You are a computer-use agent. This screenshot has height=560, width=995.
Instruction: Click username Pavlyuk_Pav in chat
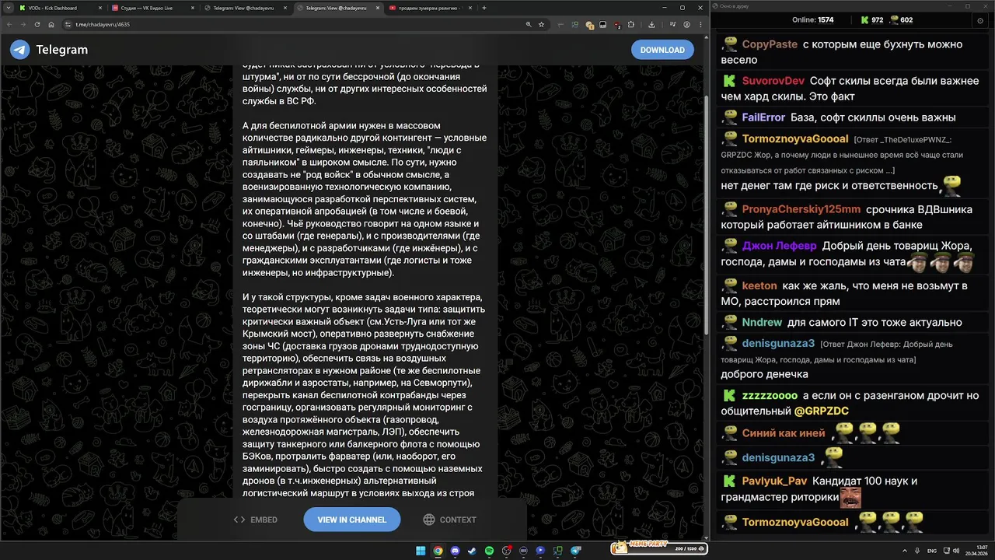tap(774, 481)
